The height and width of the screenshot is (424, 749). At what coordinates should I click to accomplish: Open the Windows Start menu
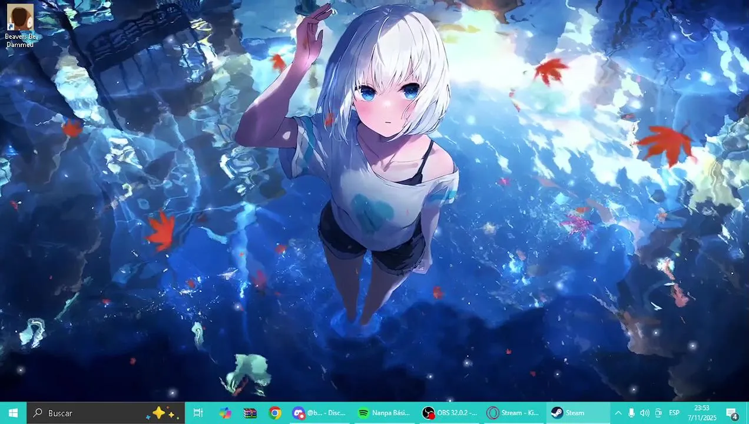click(13, 413)
